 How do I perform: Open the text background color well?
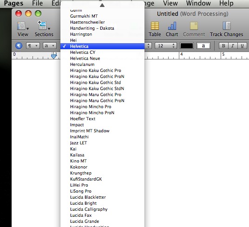click(x=203, y=46)
